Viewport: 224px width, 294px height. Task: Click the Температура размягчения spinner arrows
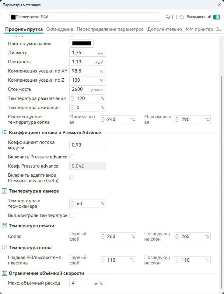click(x=72, y=98)
